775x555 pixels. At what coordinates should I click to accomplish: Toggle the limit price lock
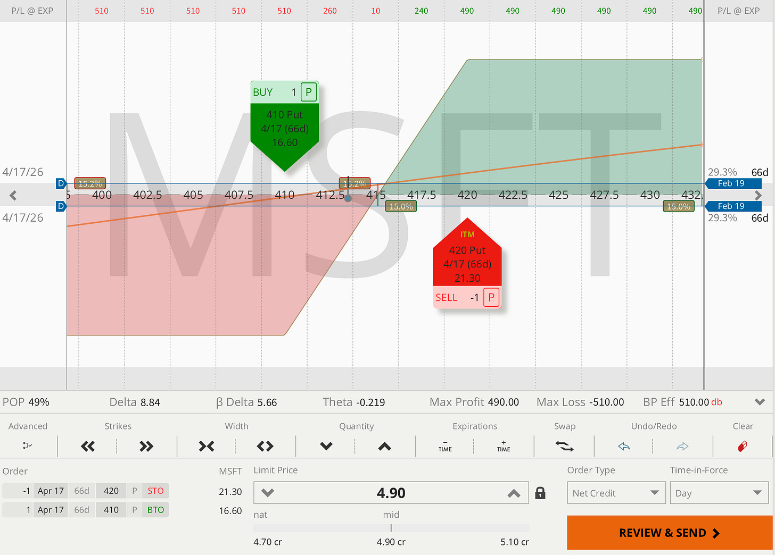(x=540, y=493)
